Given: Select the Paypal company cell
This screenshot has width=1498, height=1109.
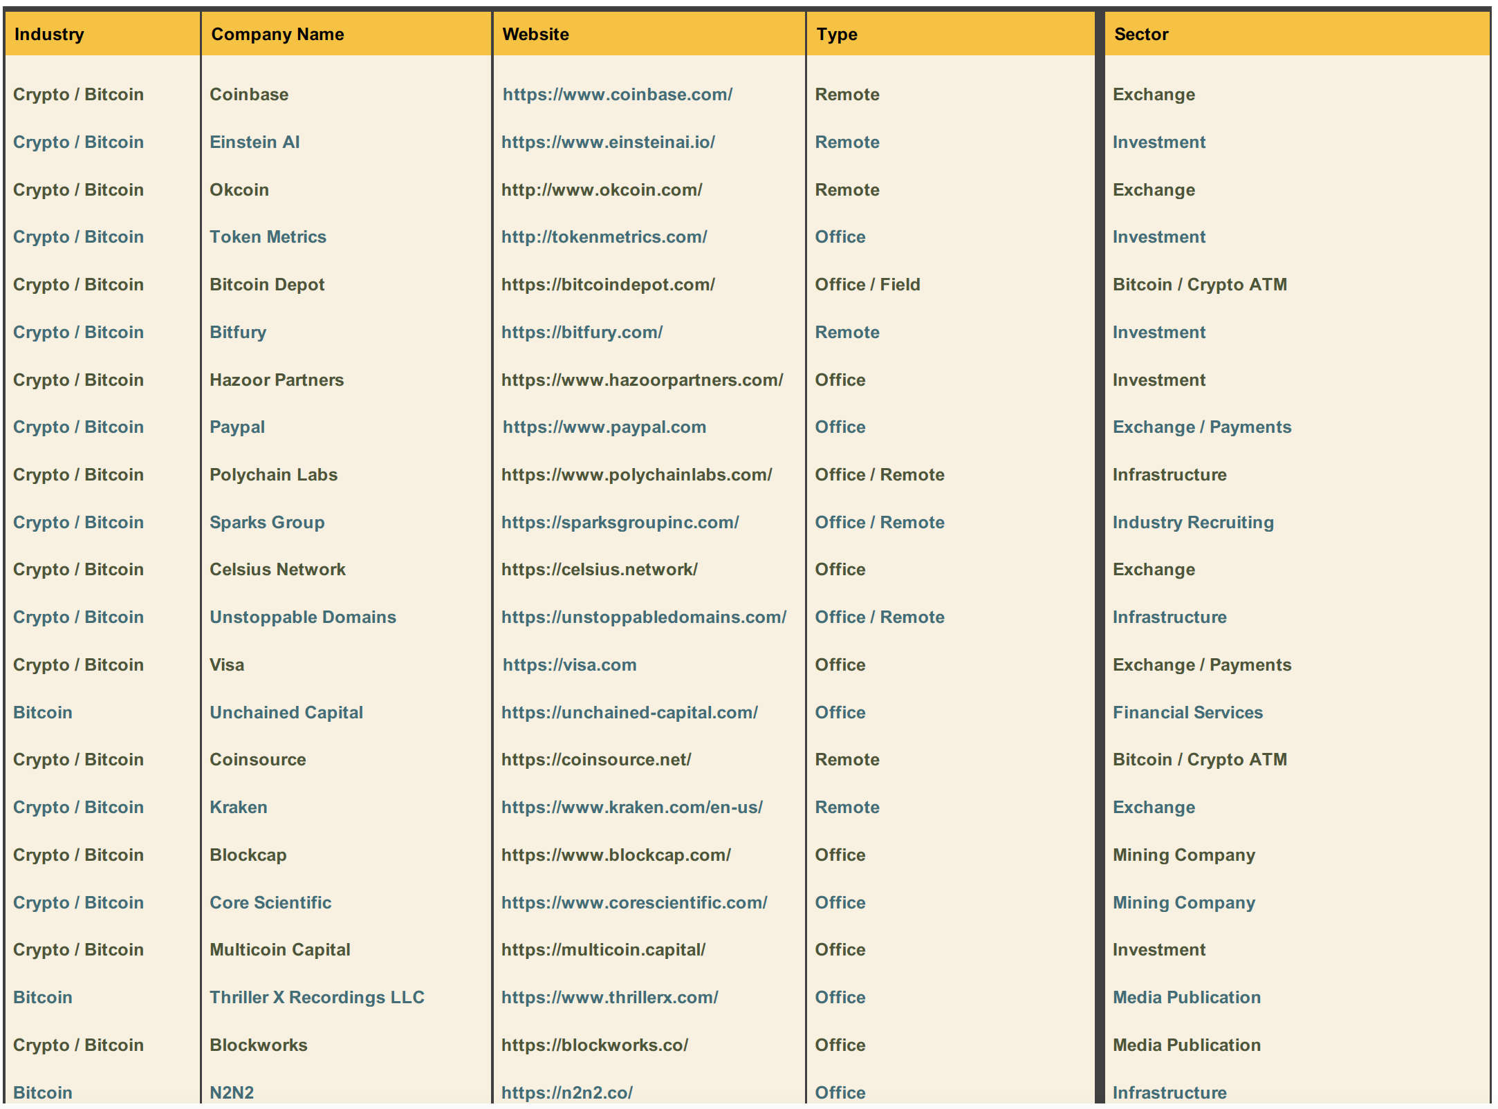Looking at the screenshot, I should [237, 427].
